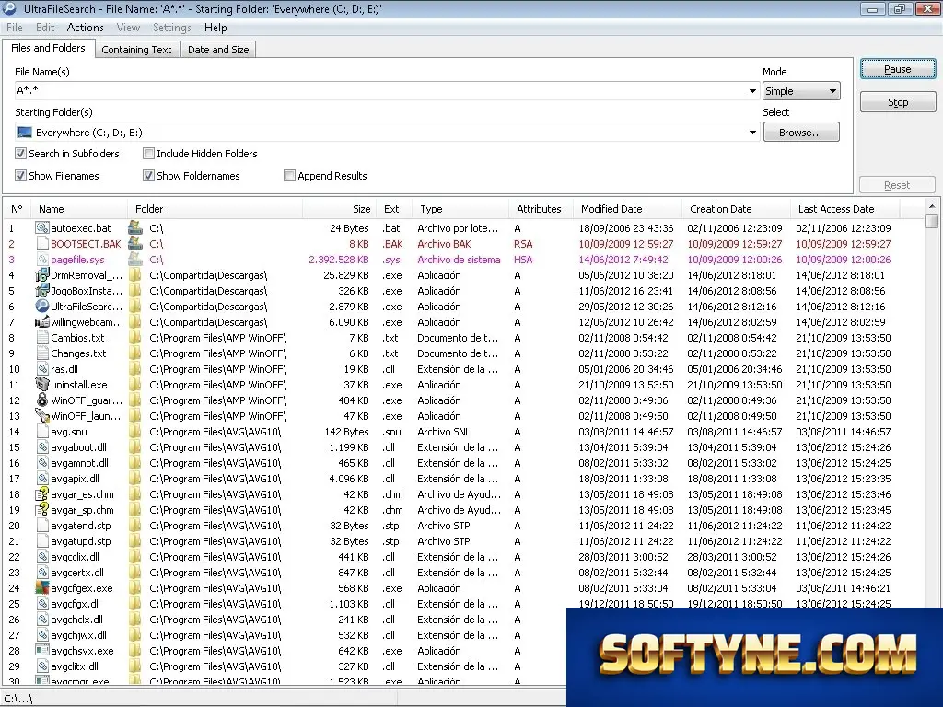The width and height of the screenshot is (943, 707).
Task: Click the WinOFF_guar exe icon
Action: click(x=42, y=400)
